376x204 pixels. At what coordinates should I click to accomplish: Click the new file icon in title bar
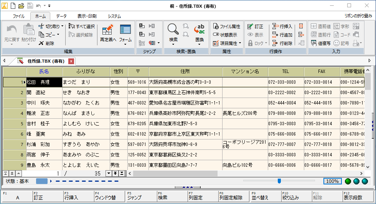13,5
